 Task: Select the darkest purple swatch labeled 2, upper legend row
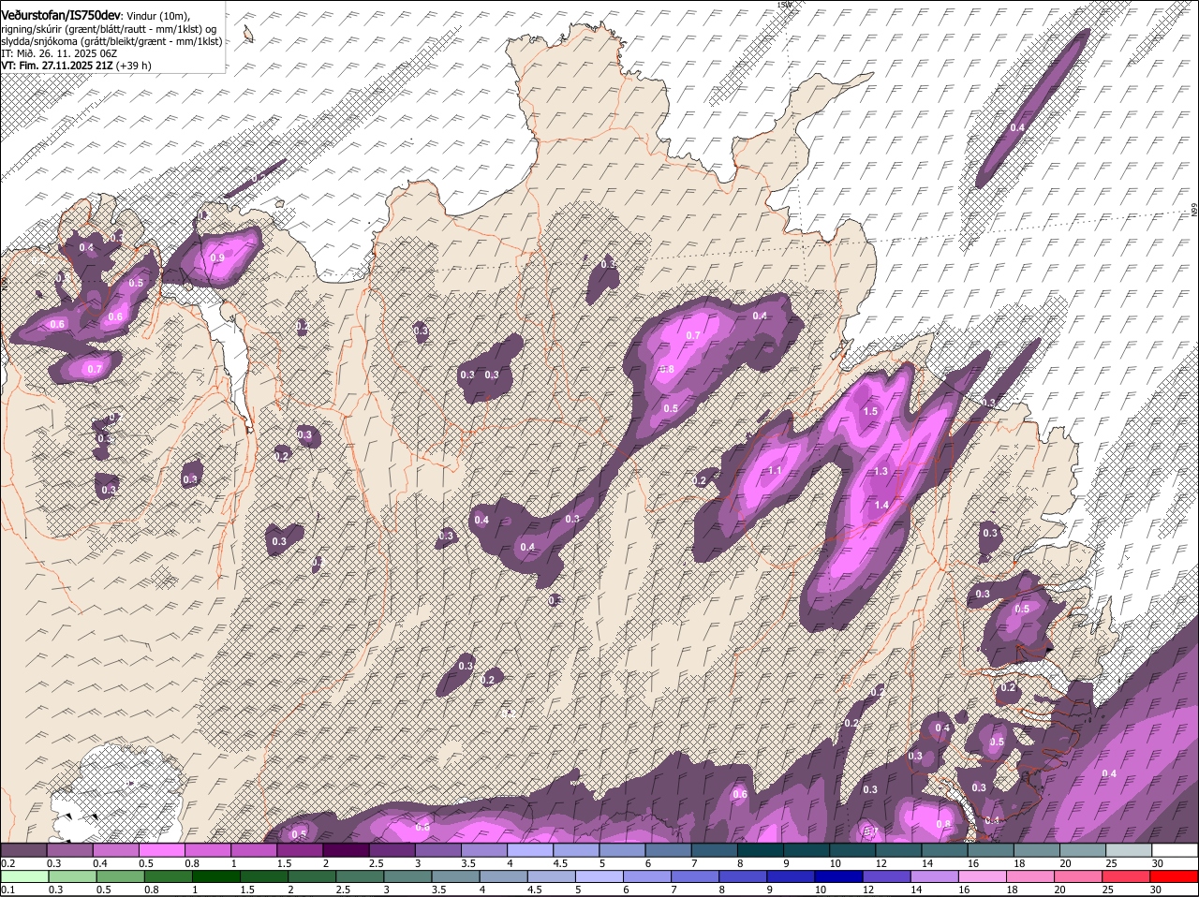pos(345,850)
